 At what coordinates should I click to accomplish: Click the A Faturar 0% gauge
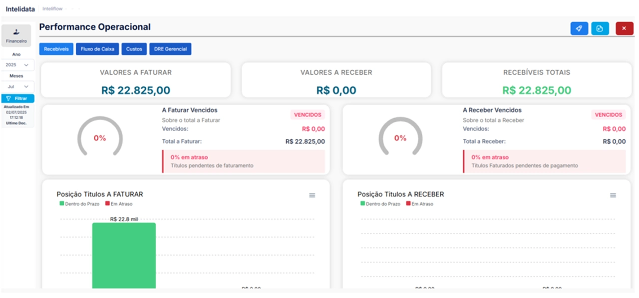pos(100,138)
